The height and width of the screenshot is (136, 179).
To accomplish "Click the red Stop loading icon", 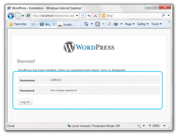I will pyautogui.click(x=95, y=15).
